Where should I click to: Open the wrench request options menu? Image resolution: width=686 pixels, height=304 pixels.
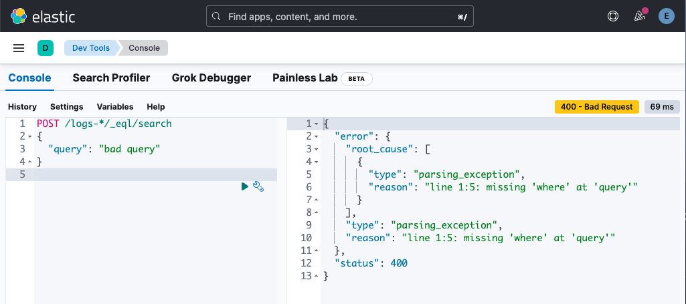tap(258, 187)
